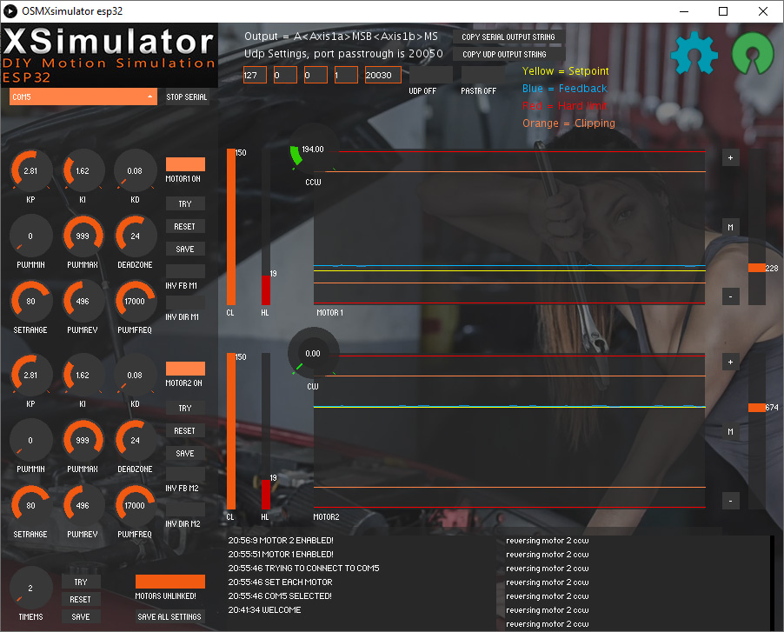Click Motor 1 TRY button
Image resolution: width=784 pixels, height=632 pixels.
[185, 203]
